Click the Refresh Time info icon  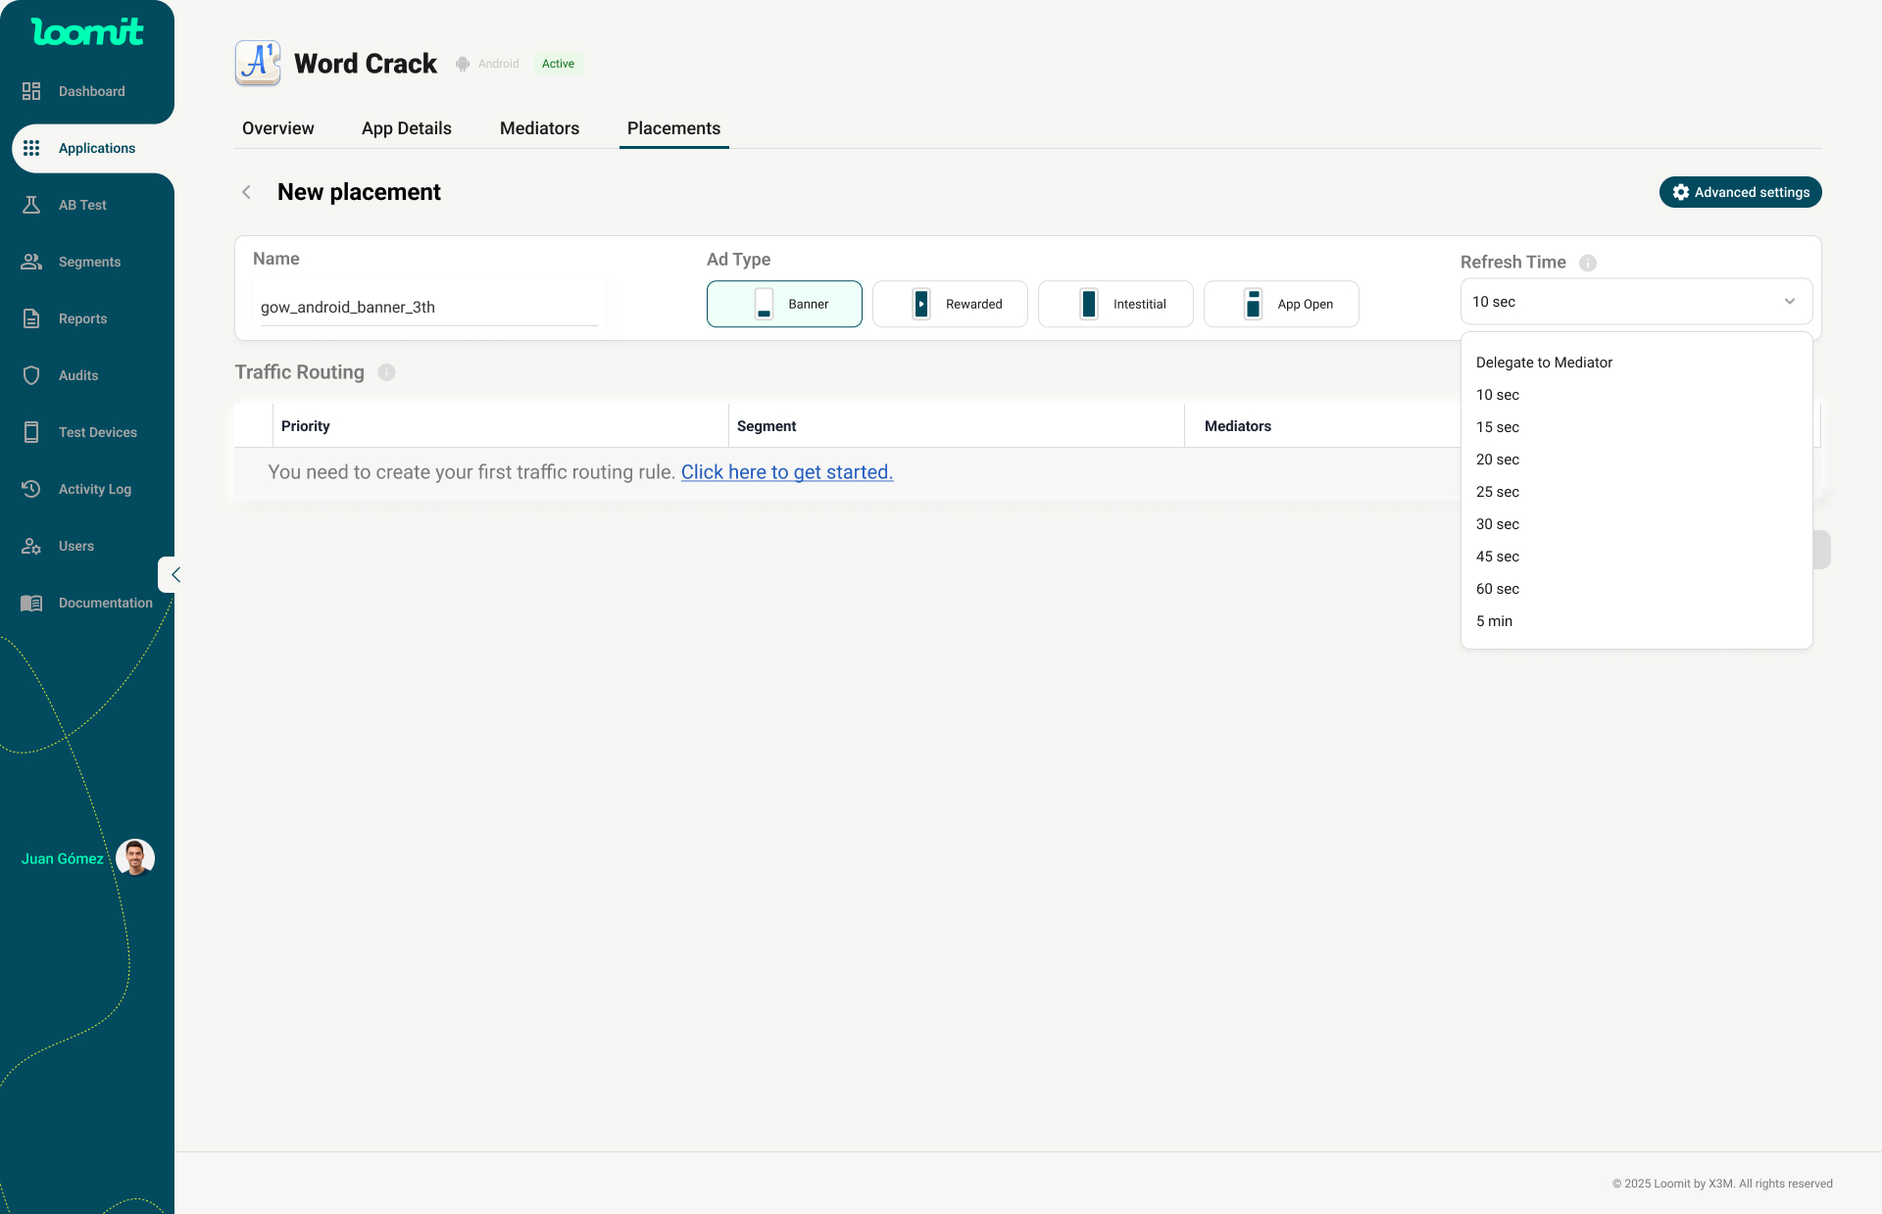pyautogui.click(x=1588, y=263)
